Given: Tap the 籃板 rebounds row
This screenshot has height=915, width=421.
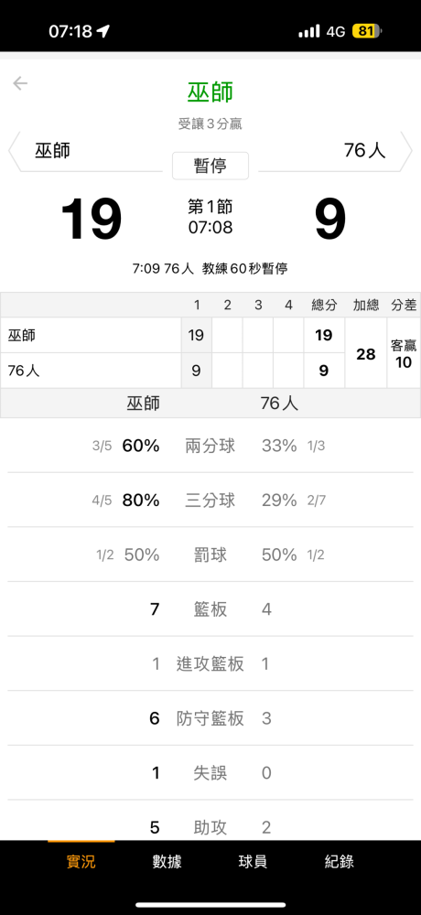Looking at the screenshot, I should 210,609.
